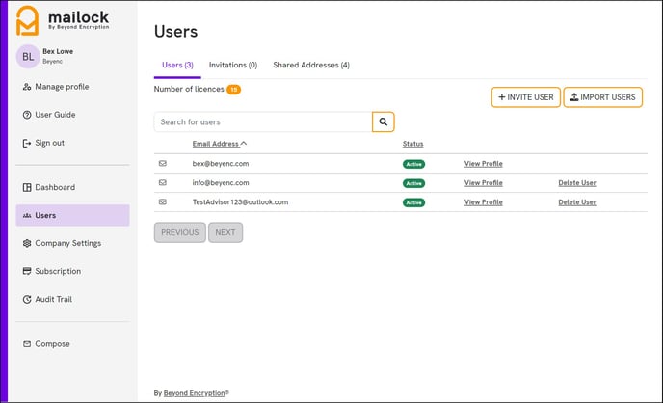Screen dimensions: 663x403
Task: Open the Beyond Encryption footer link
Action: (x=194, y=393)
